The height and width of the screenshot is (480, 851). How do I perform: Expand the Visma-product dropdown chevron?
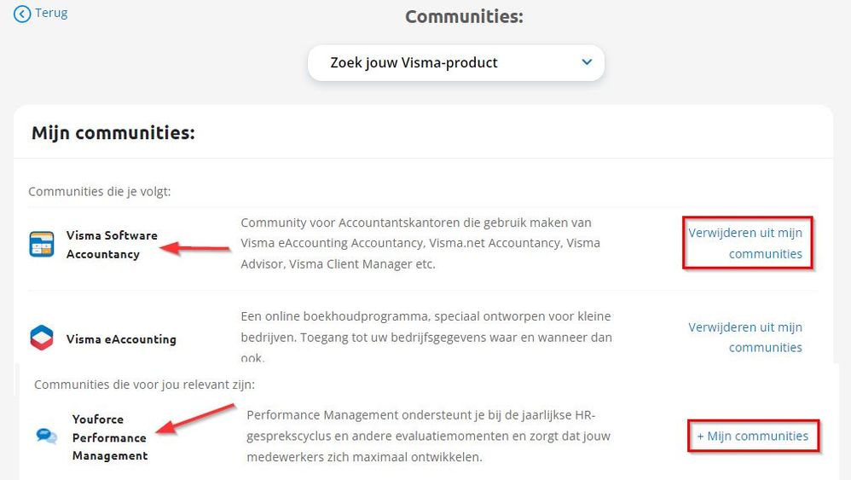tap(586, 62)
